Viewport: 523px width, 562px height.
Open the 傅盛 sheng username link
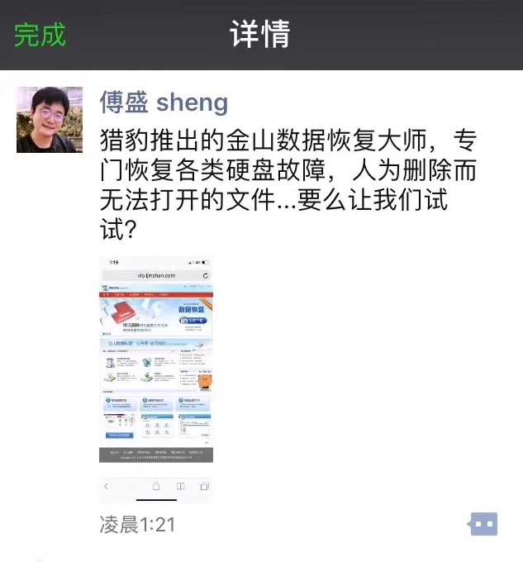pos(164,102)
